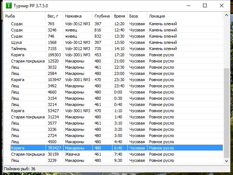The height and width of the screenshot is (175, 233).
Task: Select the Лещ row weighing 3214
Action: [113, 104]
